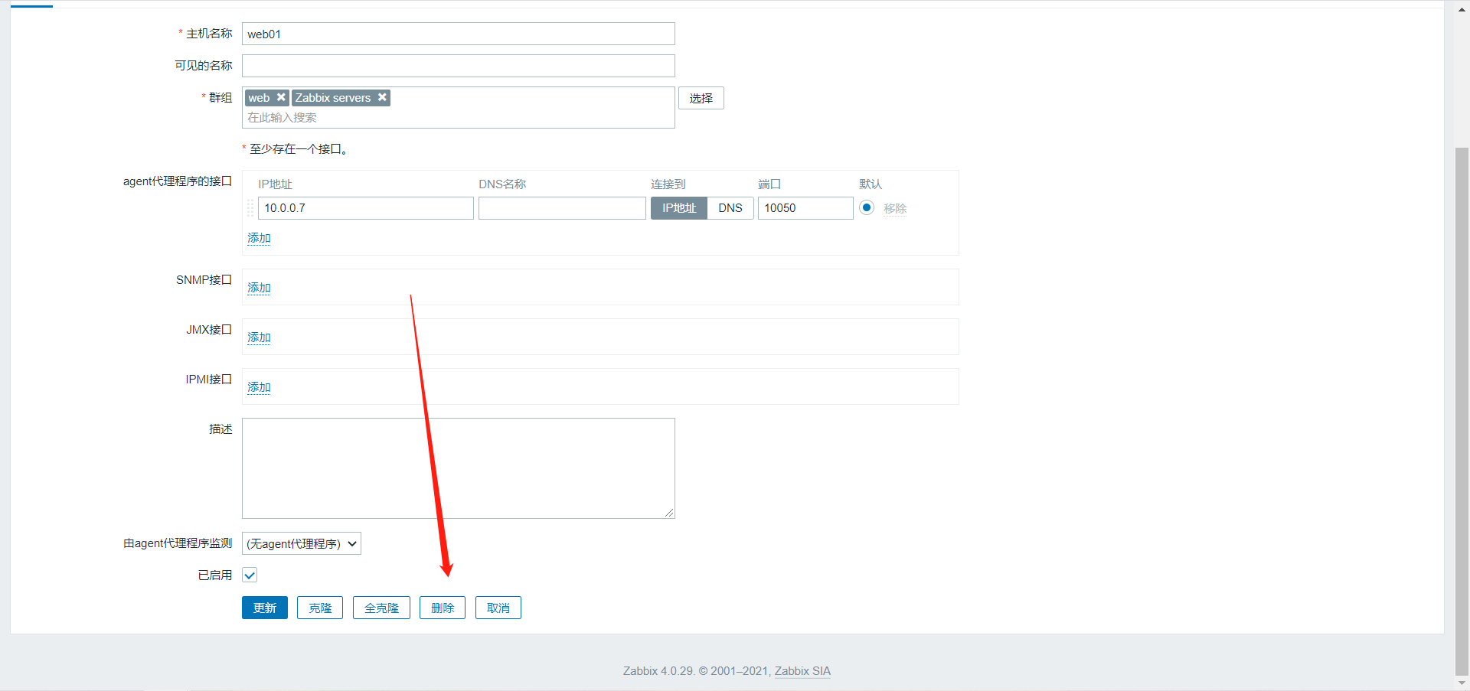Screen dimensions: 1470x691
Task: Click the 更新 update button
Action: 265,608
